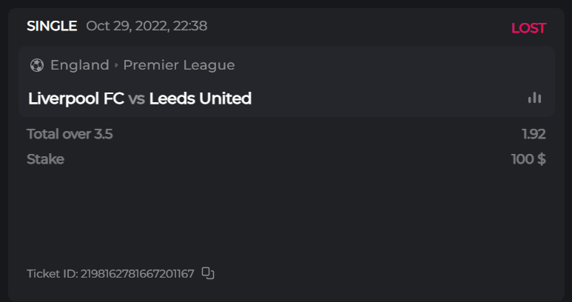The image size is (572, 302).
Task: Click the soccer ball sport icon
Action: pyautogui.click(x=36, y=65)
